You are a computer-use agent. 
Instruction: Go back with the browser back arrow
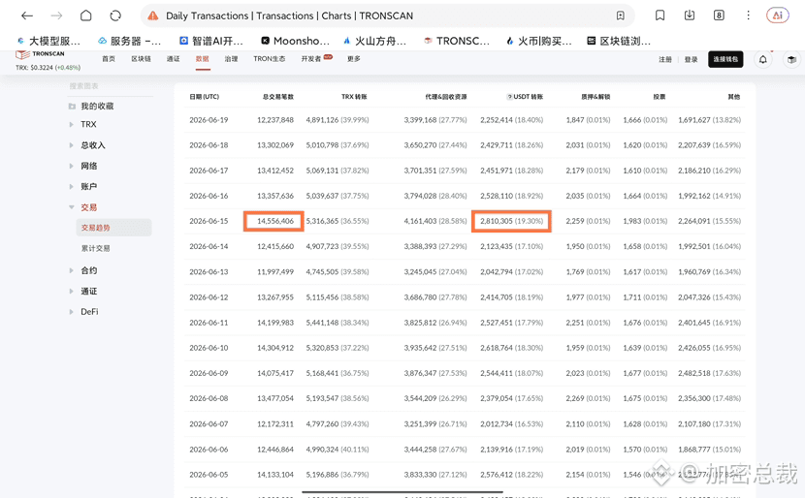(x=27, y=16)
